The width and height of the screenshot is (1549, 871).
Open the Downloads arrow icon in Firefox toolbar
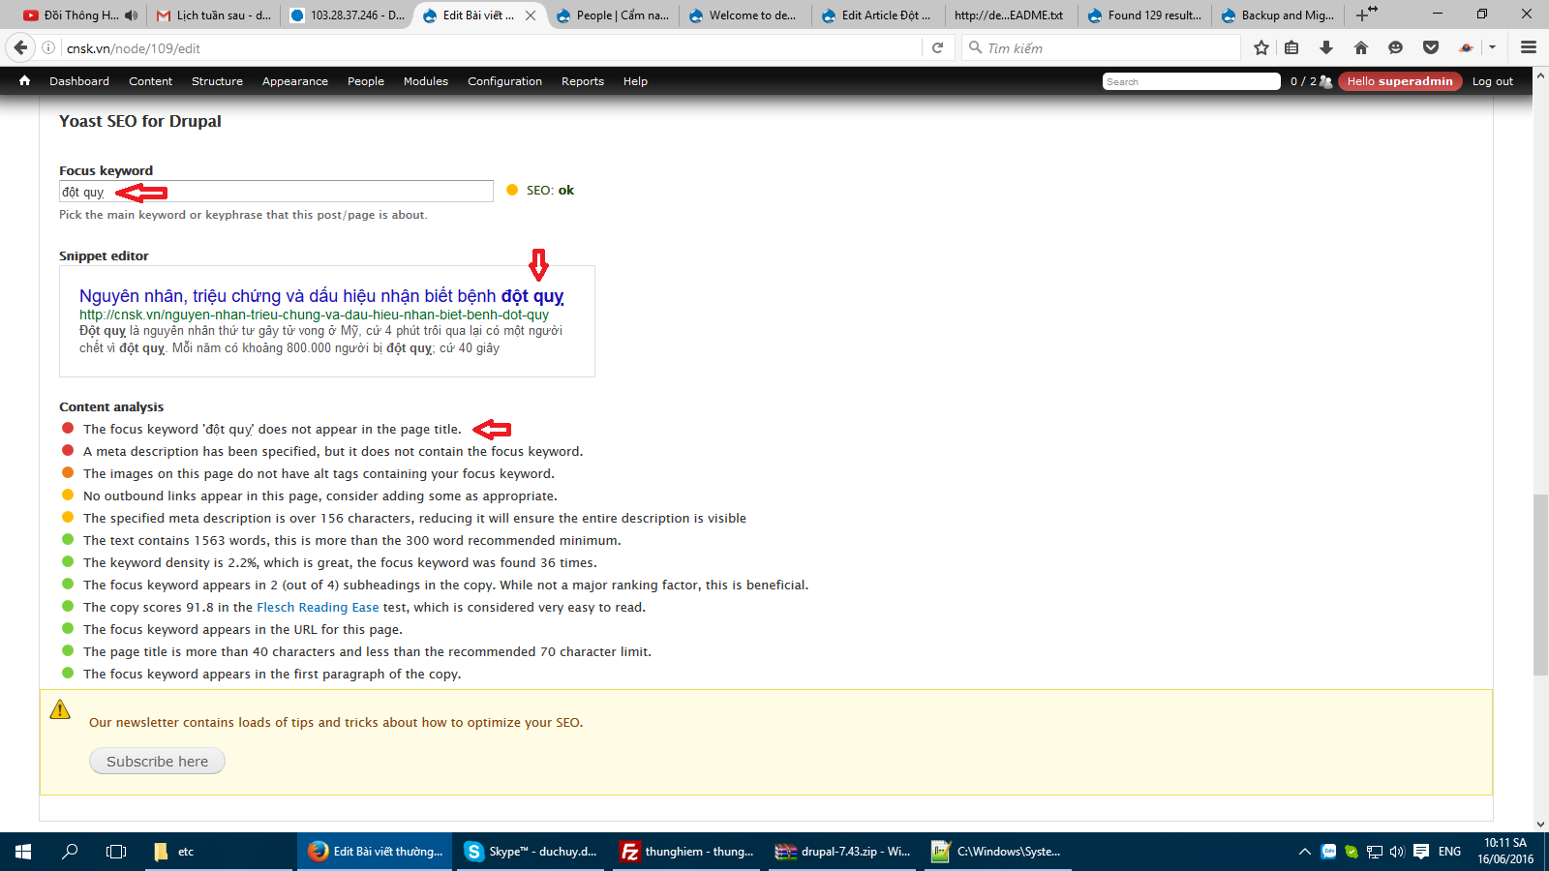coord(1326,46)
